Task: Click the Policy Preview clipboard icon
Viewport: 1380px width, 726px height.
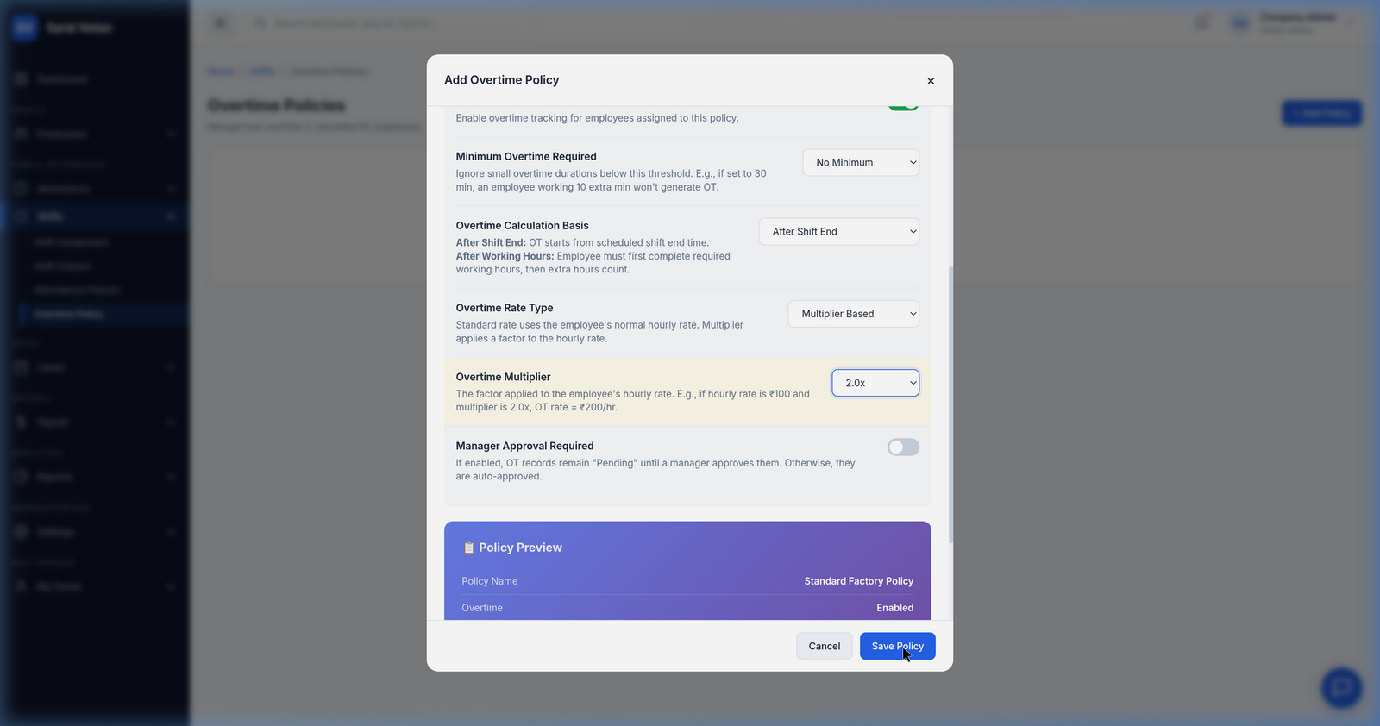Action: (468, 548)
